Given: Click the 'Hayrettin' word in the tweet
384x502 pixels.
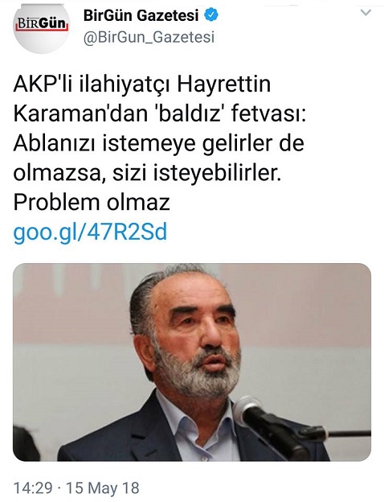Looking at the screenshot, I should [x=224, y=84].
